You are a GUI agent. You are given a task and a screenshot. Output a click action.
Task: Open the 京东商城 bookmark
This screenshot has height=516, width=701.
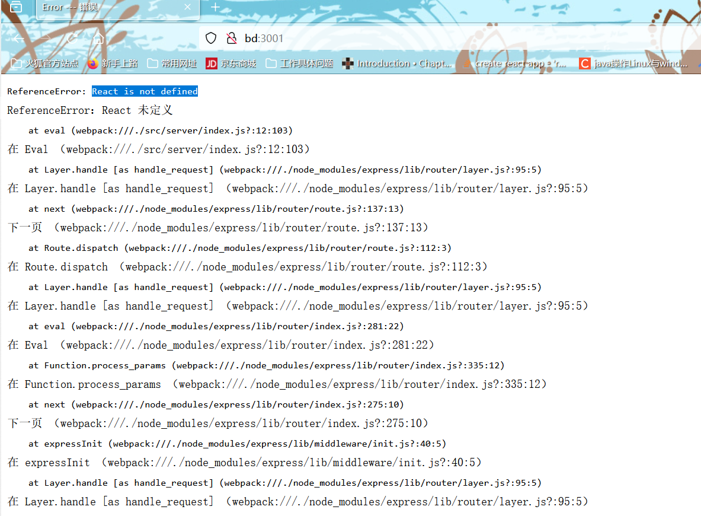(x=231, y=63)
